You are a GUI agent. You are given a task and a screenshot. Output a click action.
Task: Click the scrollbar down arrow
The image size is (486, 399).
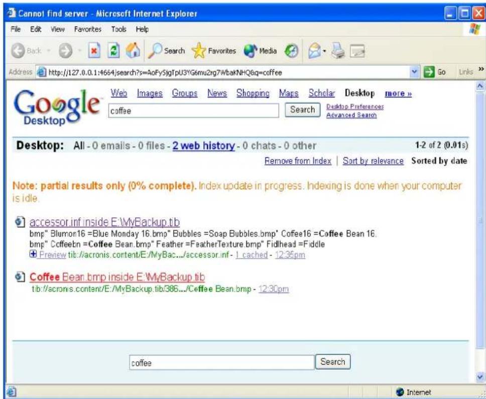point(480,377)
